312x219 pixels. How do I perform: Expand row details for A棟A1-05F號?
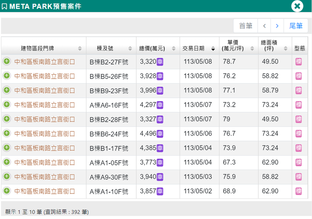7,162
